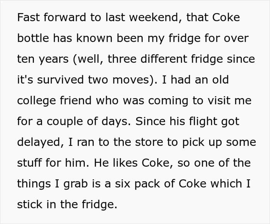Click the word "likes" after "He"
Viewport: 270px width, 224px height.
tap(125, 163)
